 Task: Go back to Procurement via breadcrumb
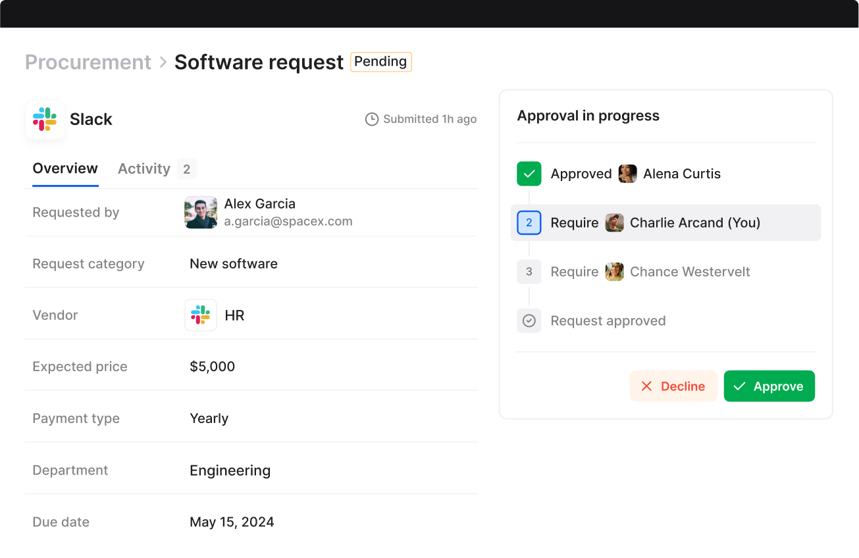pyautogui.click(x=88, y=62)
